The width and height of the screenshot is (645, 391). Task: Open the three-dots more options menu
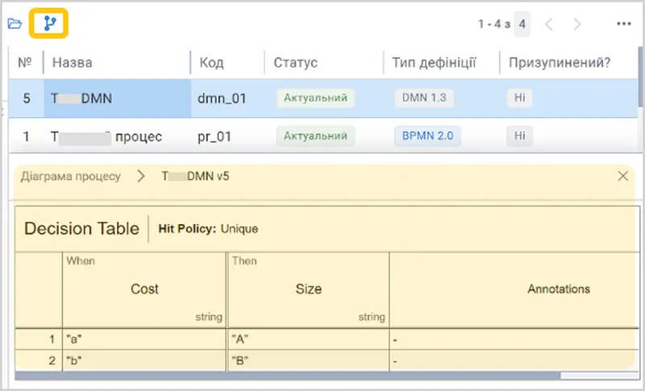(623, 24)
